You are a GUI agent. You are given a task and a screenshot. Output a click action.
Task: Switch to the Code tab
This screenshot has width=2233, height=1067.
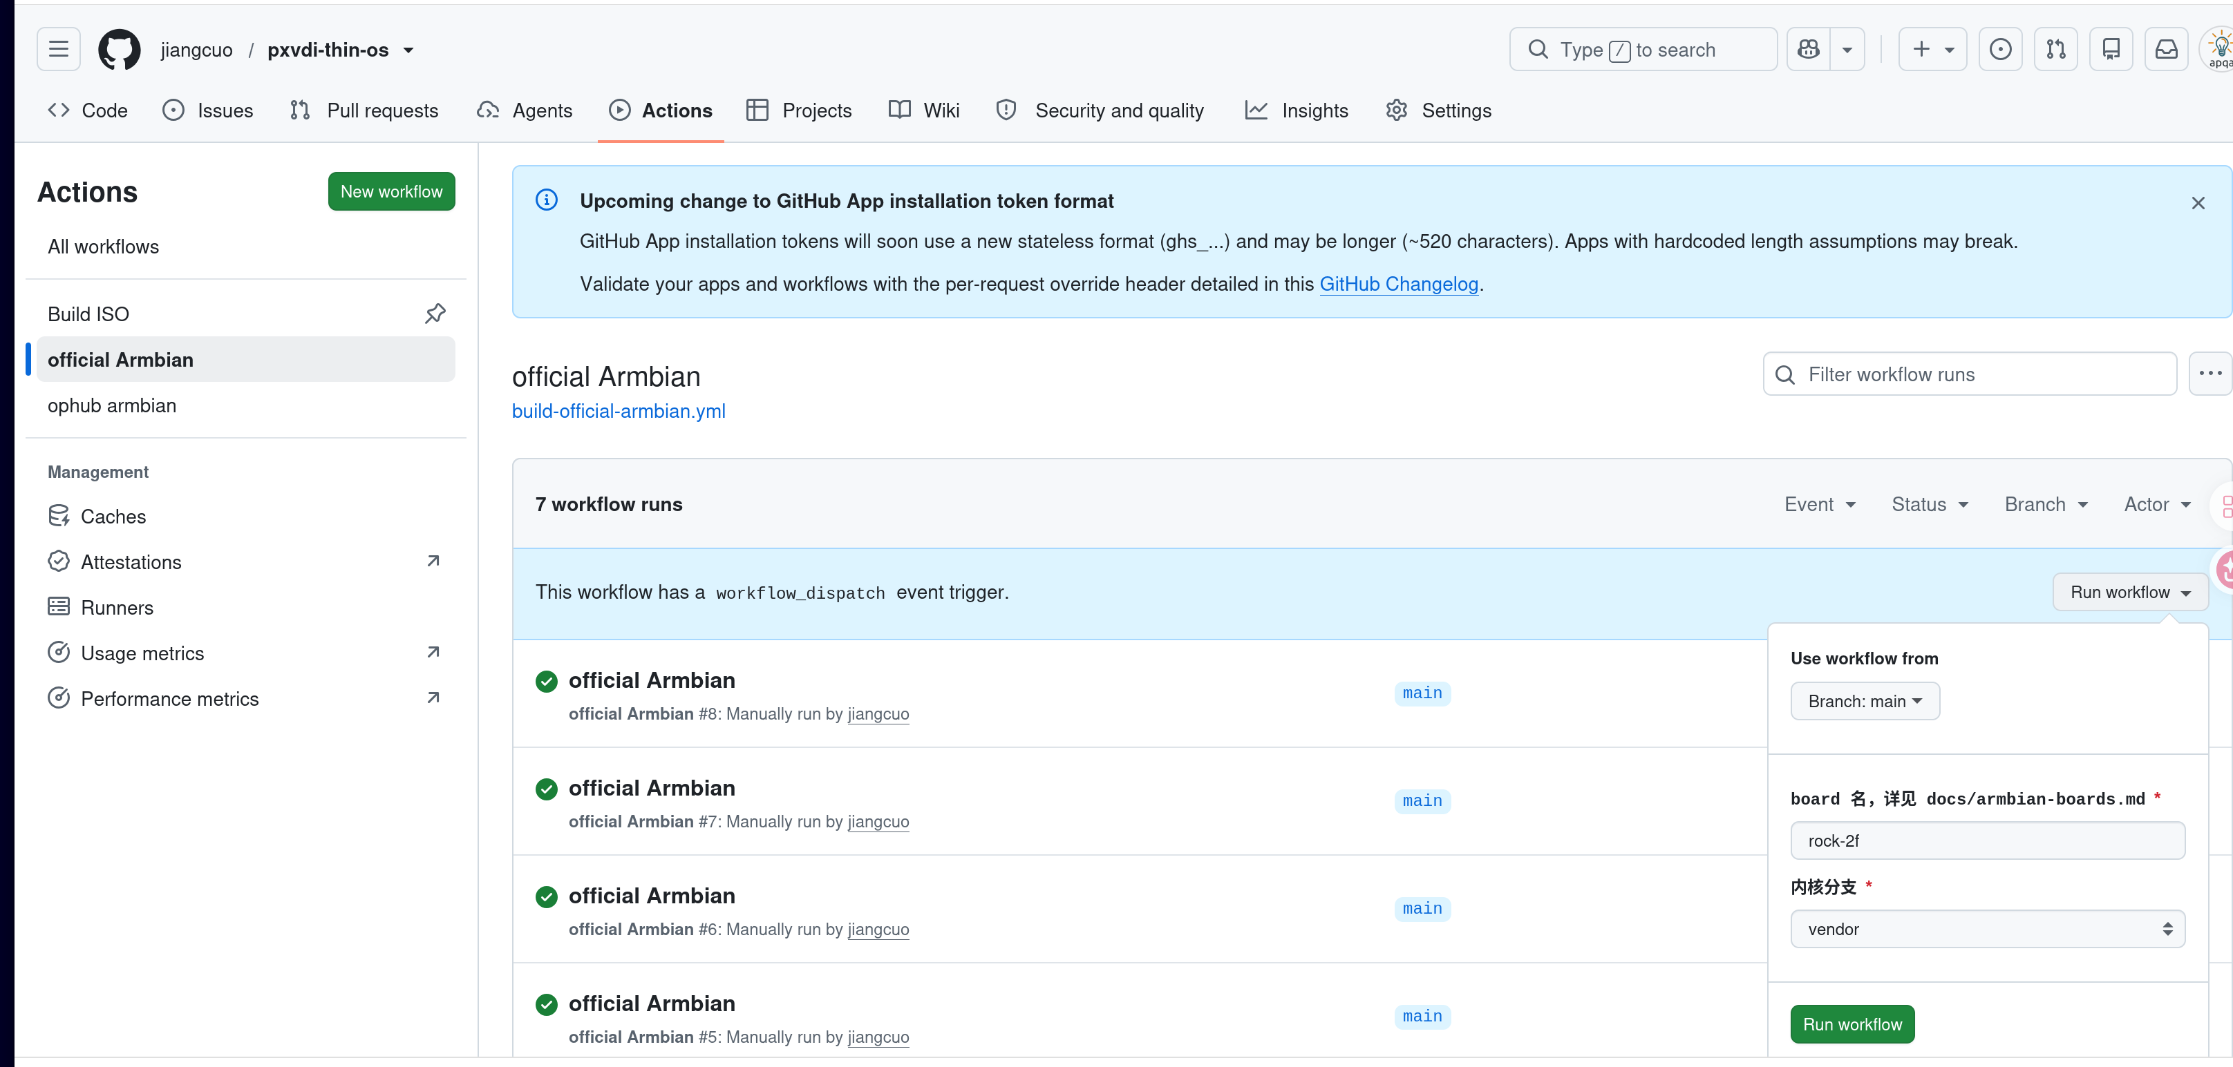coord(88,110)
